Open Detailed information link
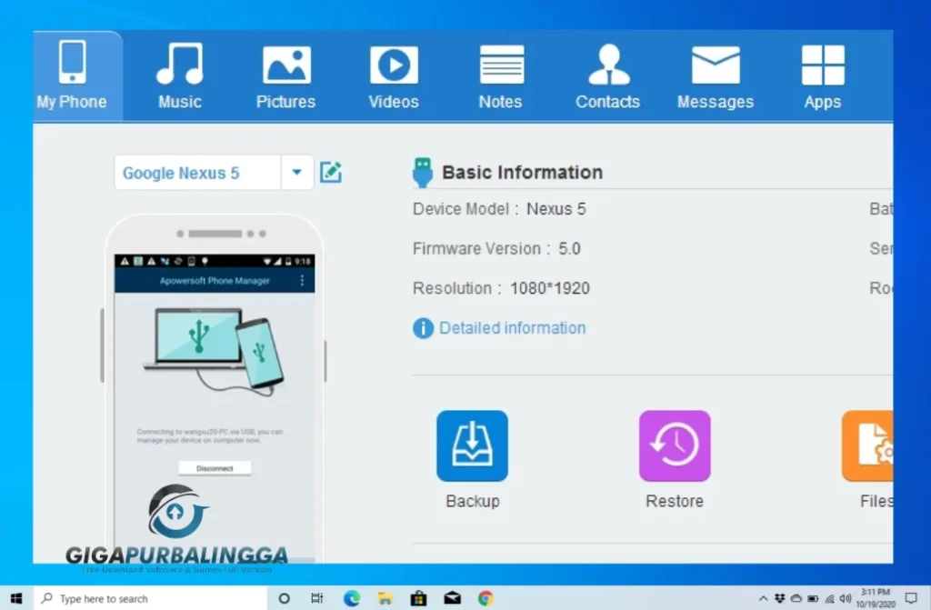 pyautogui.click(x=512, y=328)
